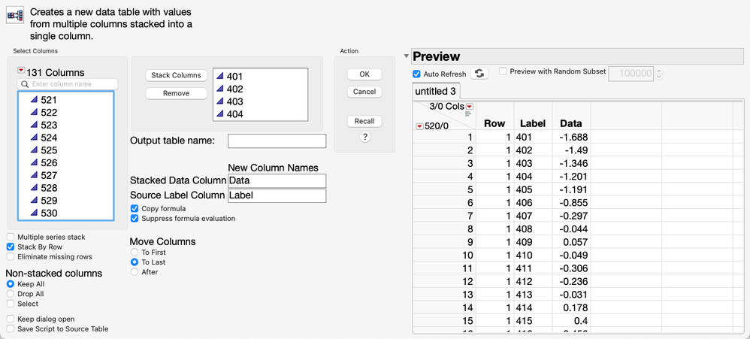Click the Label column header in preview
This screenshot has width=750, height=339.
pos(533,123)
